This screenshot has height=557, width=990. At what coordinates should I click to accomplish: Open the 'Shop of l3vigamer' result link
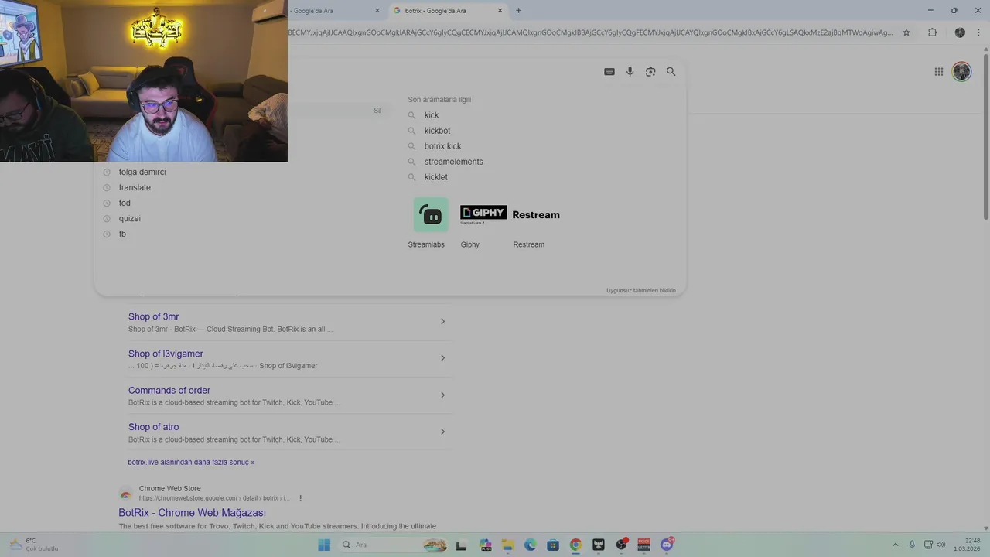coord(166,354)
